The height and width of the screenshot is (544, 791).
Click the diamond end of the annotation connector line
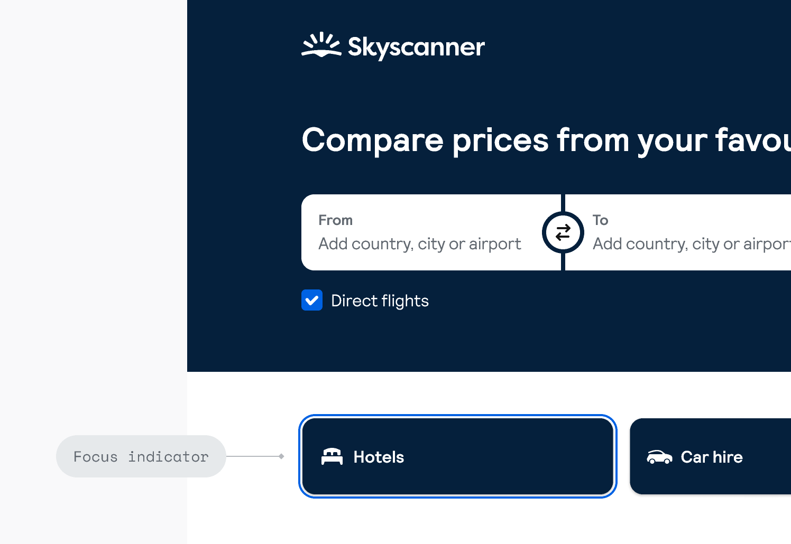pyautogui.click(x=282, y=456)
